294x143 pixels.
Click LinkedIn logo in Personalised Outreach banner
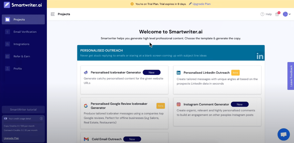(x=260, y=56)
